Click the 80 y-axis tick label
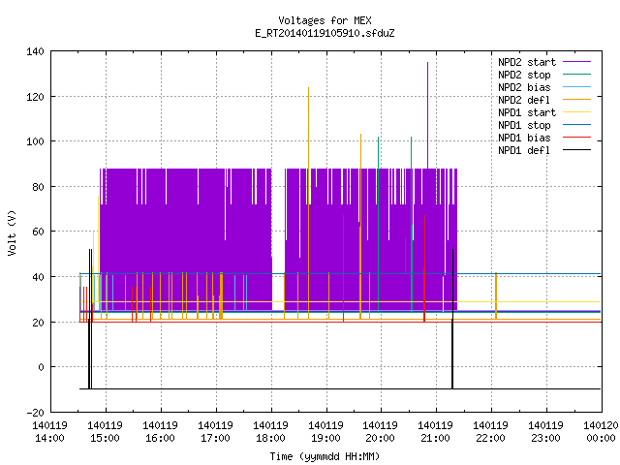The height and width of the screenshot is (465, 620). point(38,187)
